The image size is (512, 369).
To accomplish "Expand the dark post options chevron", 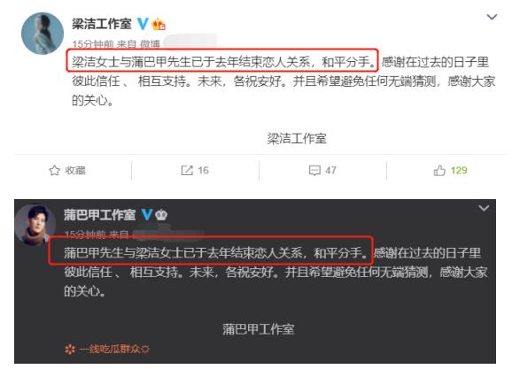I will [484, 208].
